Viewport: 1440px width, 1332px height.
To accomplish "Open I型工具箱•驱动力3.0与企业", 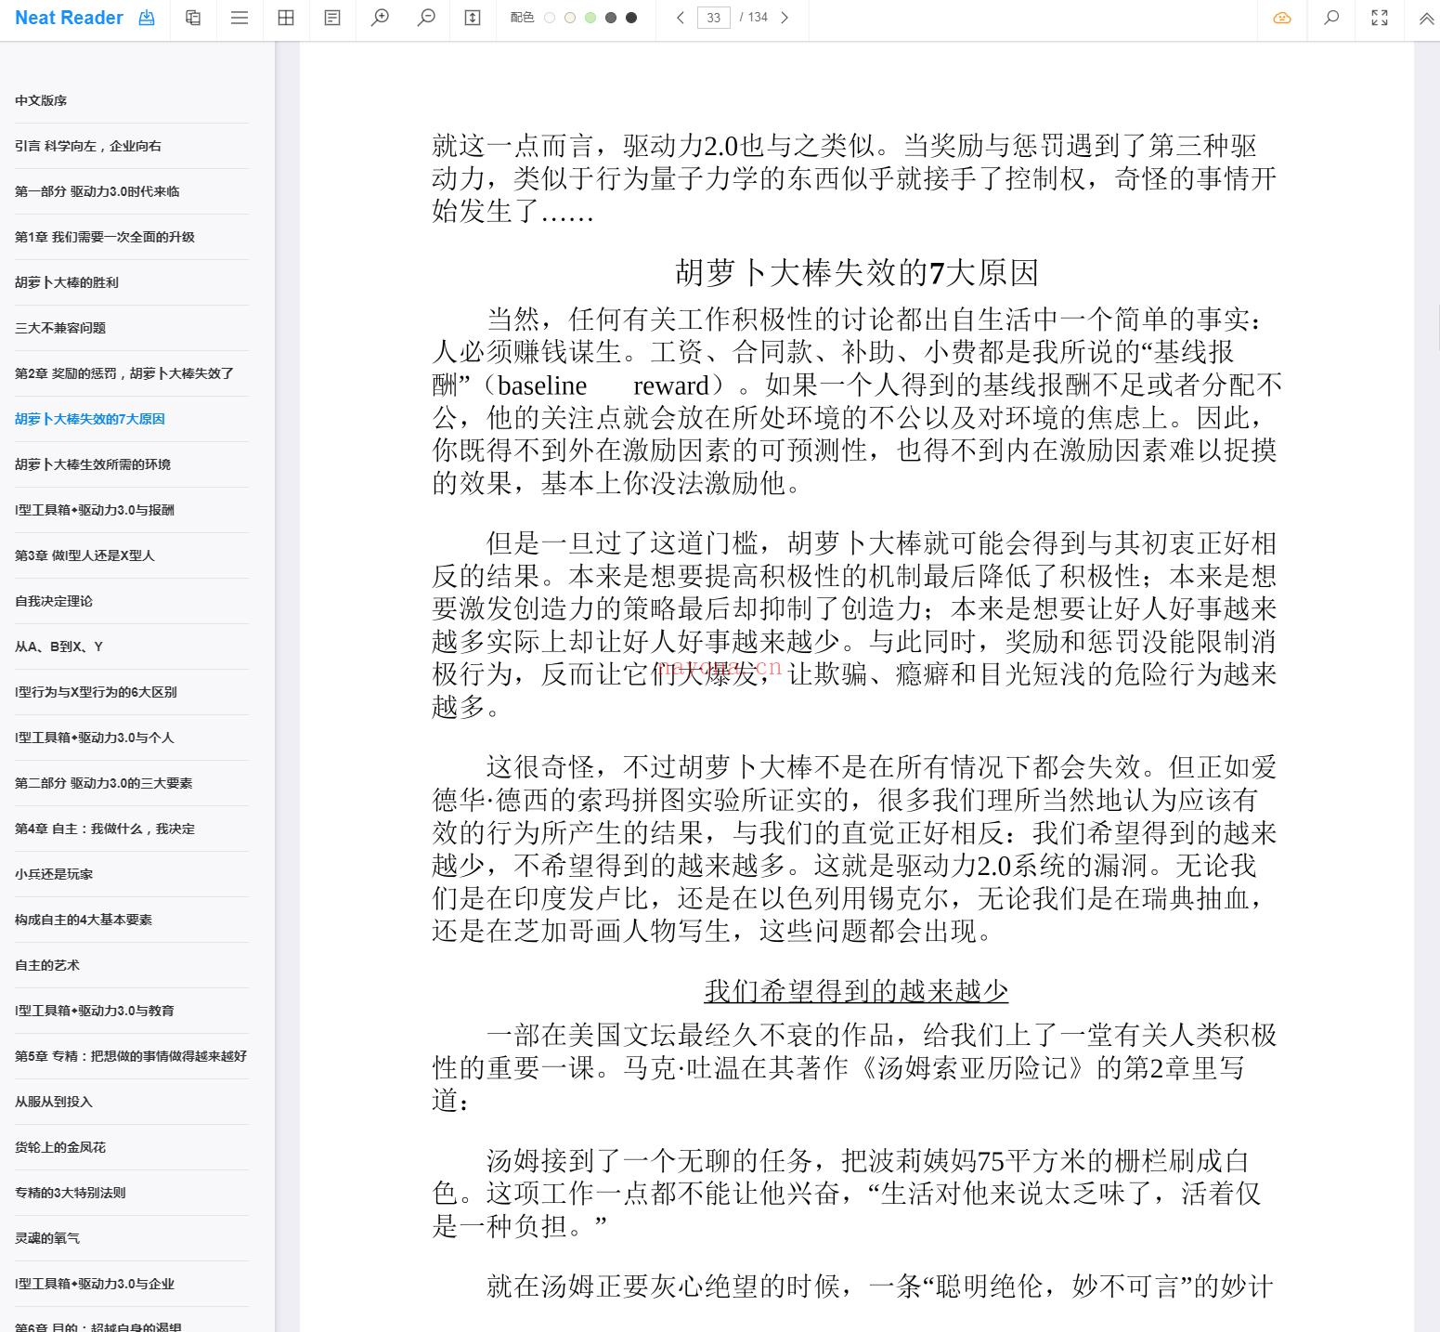I will pos(95,1284).
